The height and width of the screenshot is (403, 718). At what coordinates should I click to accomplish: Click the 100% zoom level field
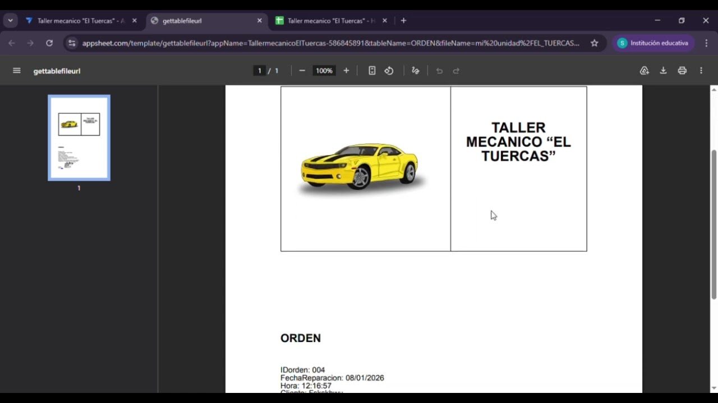click(x=324, y=71)
